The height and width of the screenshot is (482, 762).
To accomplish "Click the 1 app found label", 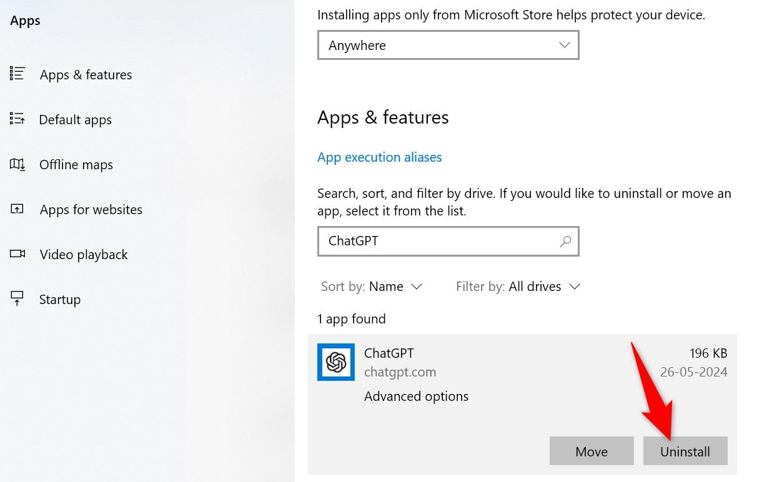I will pos(352,318).
